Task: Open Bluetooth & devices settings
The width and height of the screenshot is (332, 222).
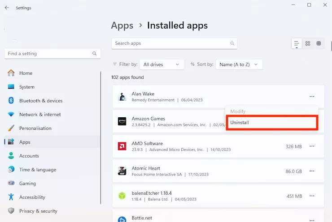Action: (41, 101)
